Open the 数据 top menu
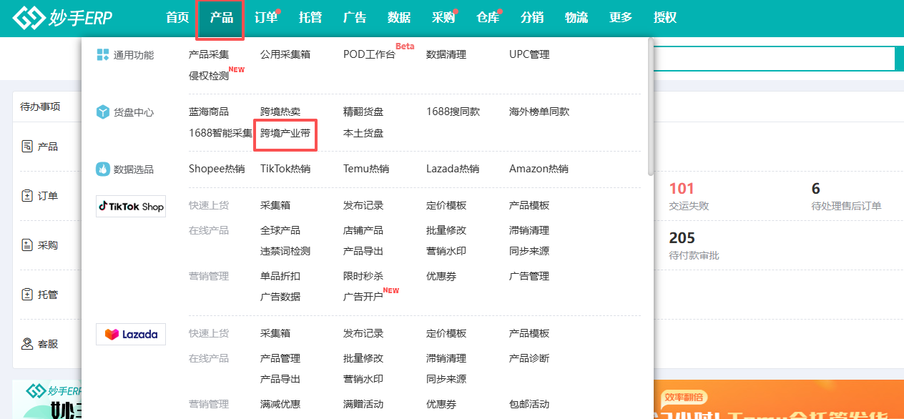This screenshot has height=419, width=904. click(399, 18)
